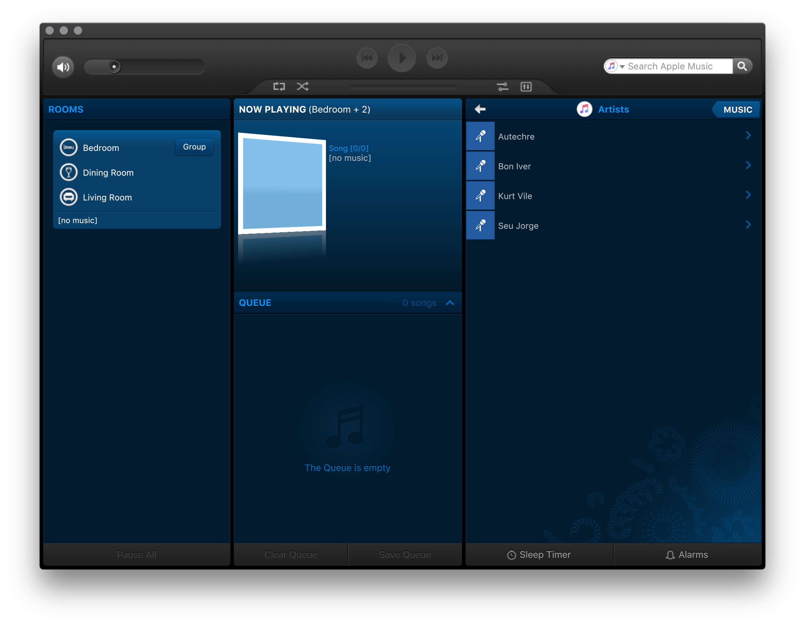This screenshot has height=626, width=805.
Task: Collapse the Queue panel chevron
Action: click(x=450, y=303)
